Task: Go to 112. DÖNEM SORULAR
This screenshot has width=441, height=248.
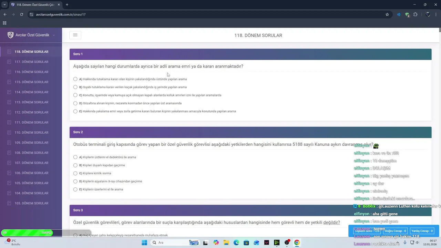Action: pos(31,112)
